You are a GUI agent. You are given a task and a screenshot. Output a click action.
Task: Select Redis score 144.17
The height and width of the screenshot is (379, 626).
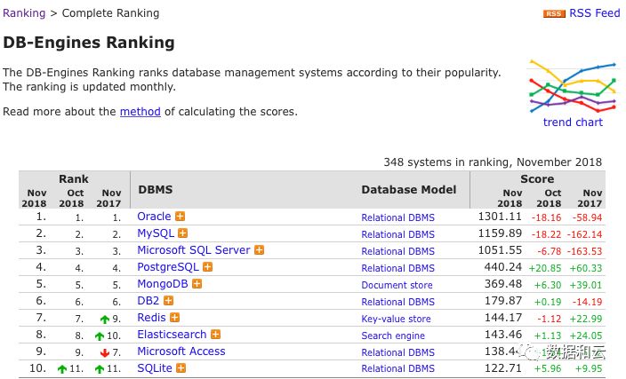503,318
